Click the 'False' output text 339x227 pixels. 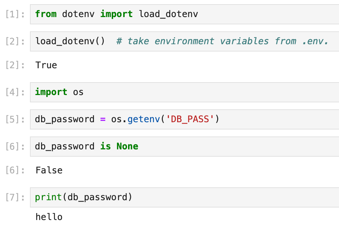[x=49, y=170]
